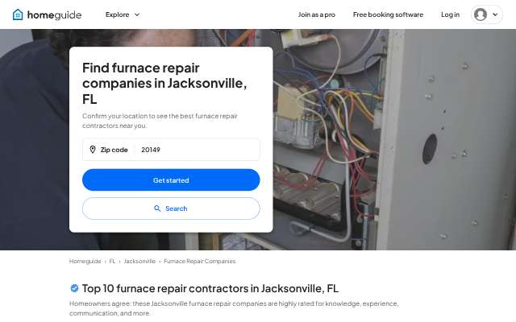The image size is (516, 322).
Task: Expand the account menu chevron
Action: (495, 14)
